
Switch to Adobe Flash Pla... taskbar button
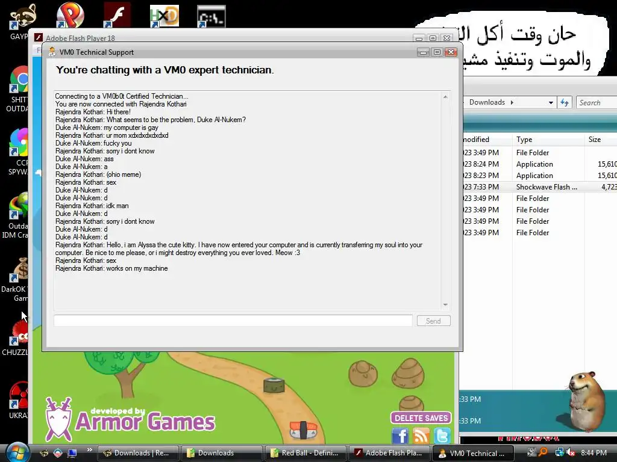(389, 452)
